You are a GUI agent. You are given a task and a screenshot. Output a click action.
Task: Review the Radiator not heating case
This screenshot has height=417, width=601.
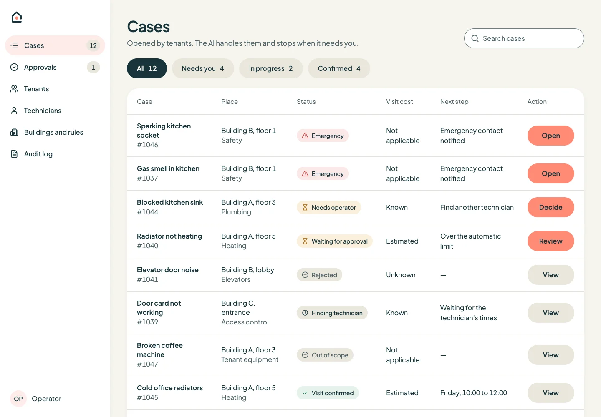(551, 241)
